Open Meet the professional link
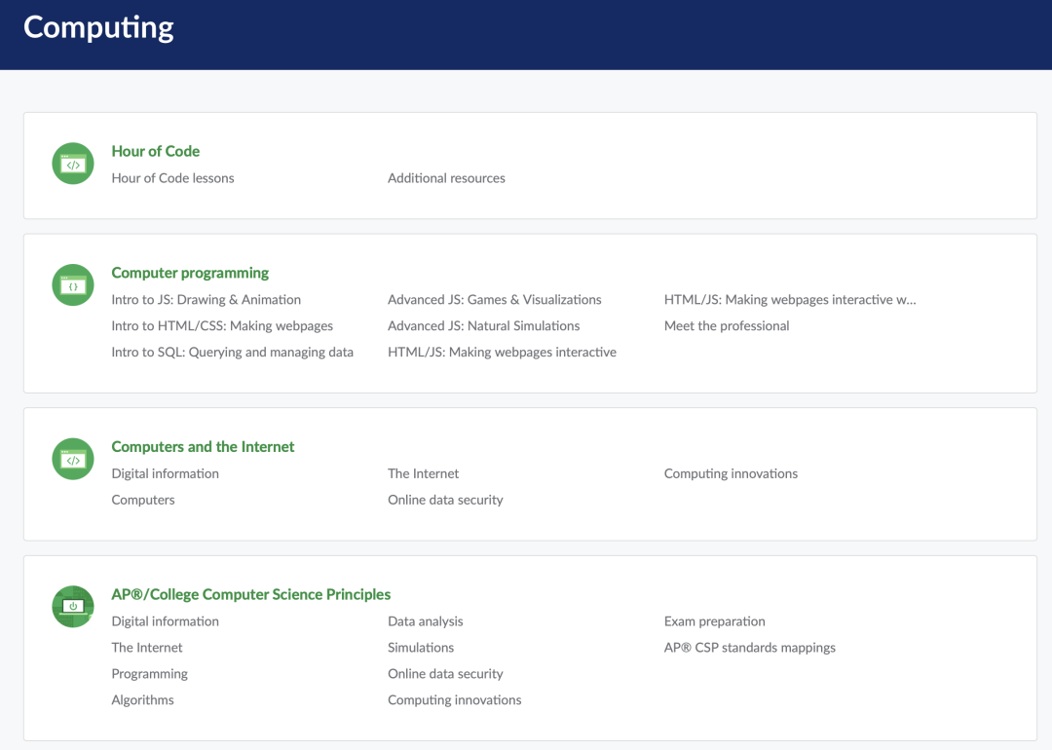This screenshot has height=750, width=1052. (727, 325)
